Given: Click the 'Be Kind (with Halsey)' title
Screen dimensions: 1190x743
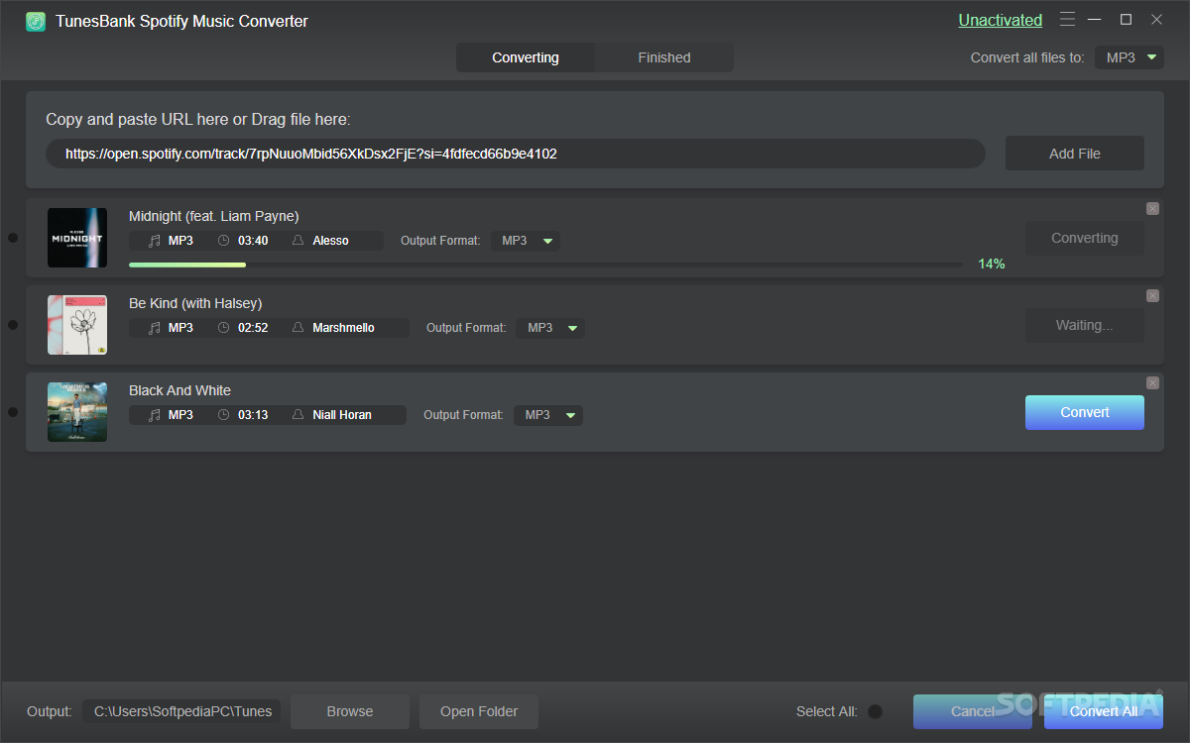Looking at the screenshot, I should click(195, 303).
